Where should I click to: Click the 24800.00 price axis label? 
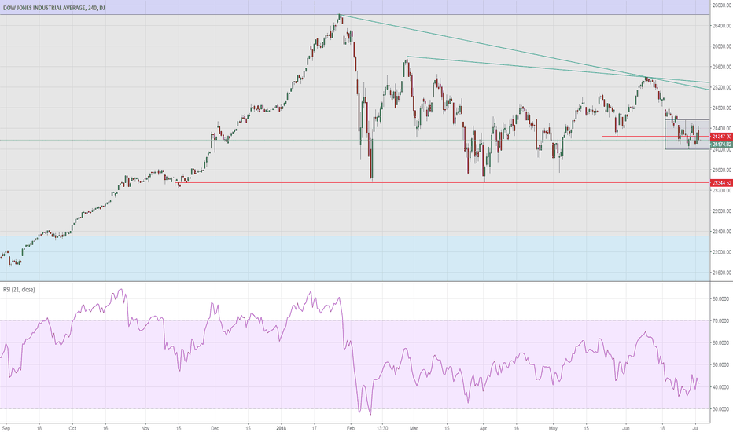tap(721, 108)
